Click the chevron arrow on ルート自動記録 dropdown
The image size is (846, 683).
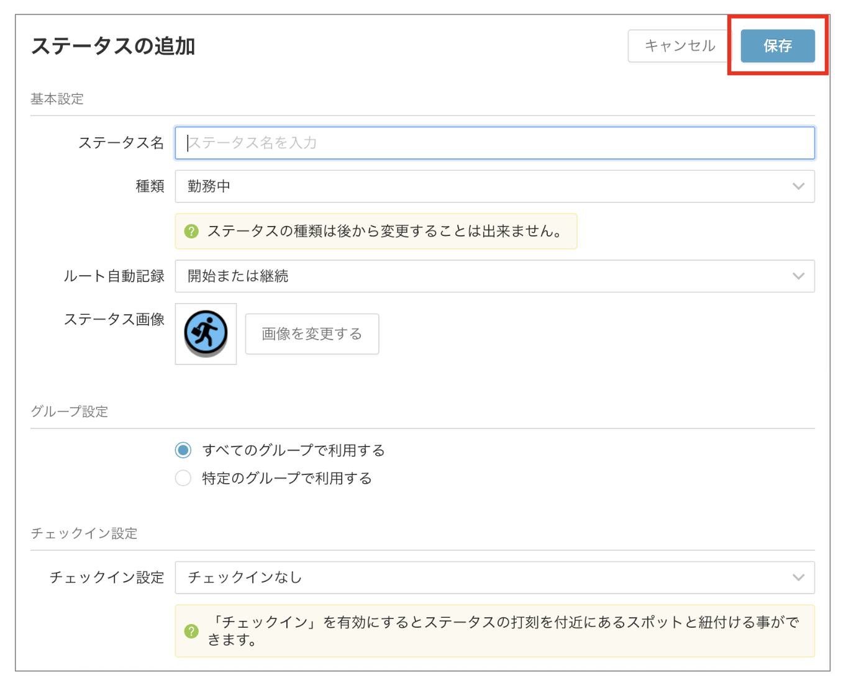coord(798,276)
